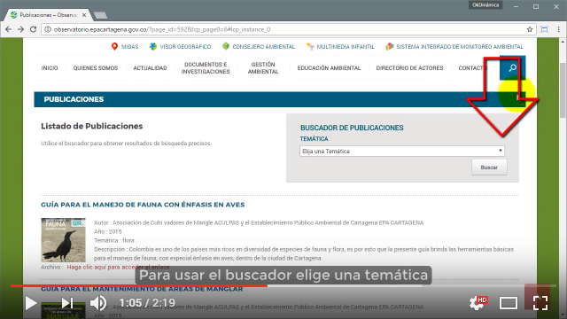The image size is (567, 319).
Task: Skip to the next video
Action: pos(67,303)
